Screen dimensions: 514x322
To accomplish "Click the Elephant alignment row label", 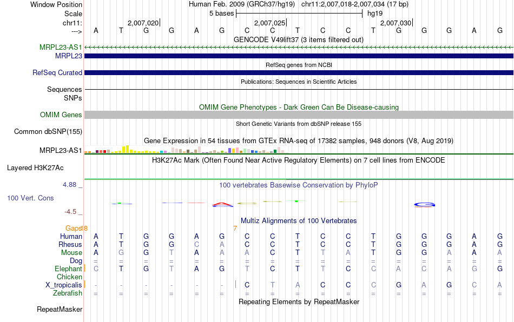I will (68, 269).
